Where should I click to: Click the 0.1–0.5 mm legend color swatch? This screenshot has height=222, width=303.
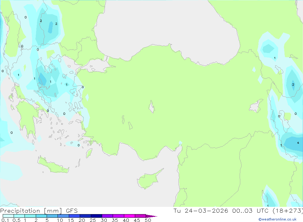(8, 216)
